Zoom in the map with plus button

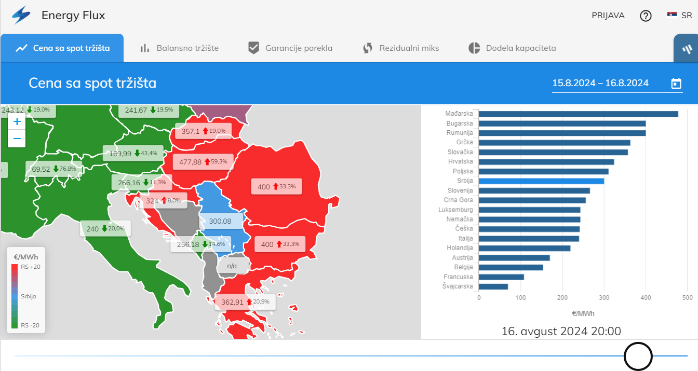(17, 122)
